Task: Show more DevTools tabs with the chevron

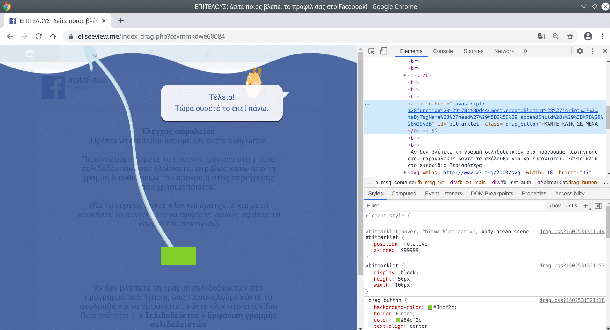Action: point(525,51)
